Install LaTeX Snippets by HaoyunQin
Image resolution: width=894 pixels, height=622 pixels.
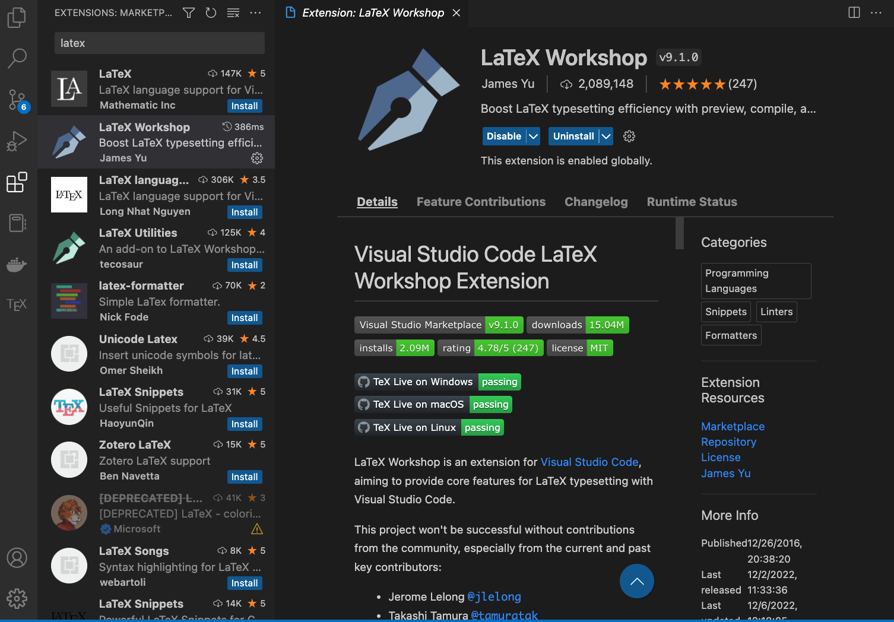(245, 424)
